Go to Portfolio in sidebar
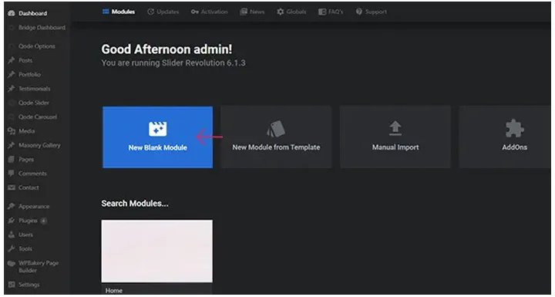 (30, 75)
